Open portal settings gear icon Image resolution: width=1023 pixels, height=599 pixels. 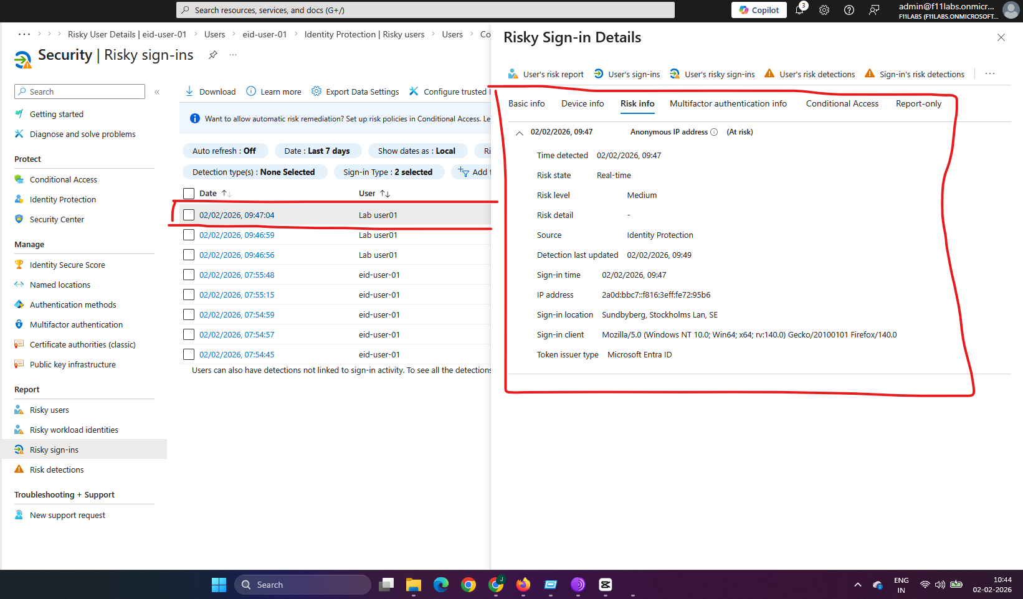[824, 10]
